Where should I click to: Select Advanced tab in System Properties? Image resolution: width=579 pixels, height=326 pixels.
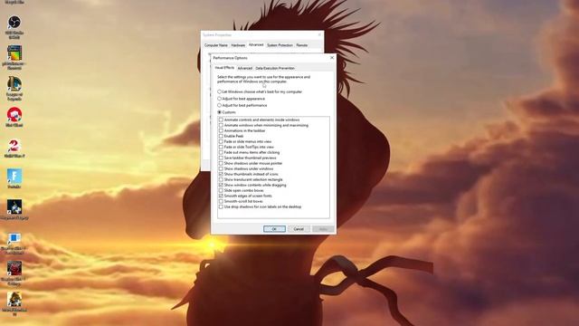point(256,44)
